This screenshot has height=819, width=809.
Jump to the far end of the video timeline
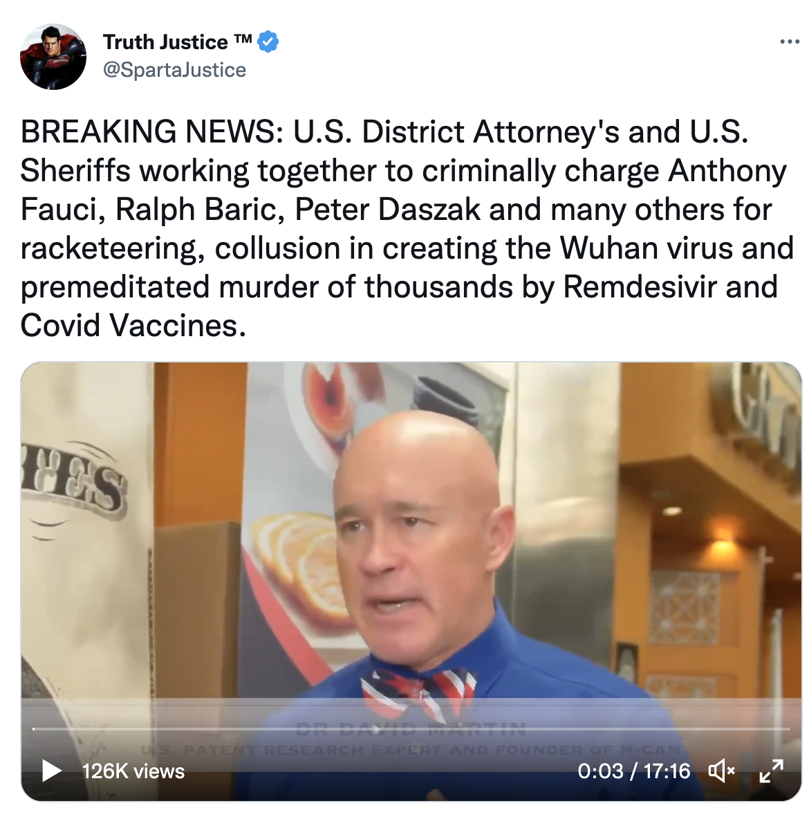point(789,728)
